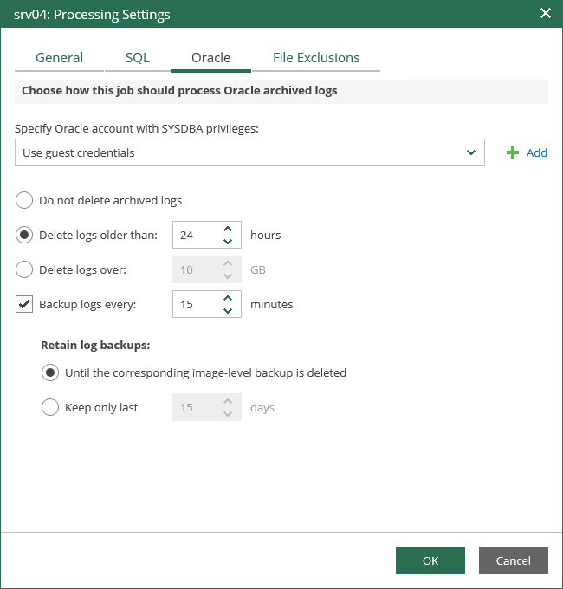Switch to the General tab

pos(59,58)
